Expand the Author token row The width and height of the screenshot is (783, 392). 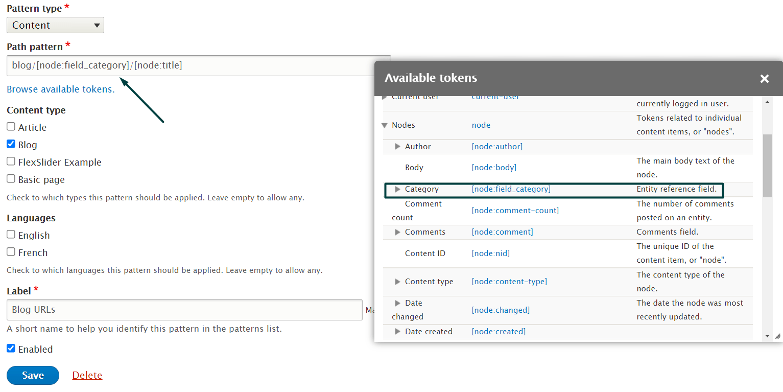pos(398,147)
